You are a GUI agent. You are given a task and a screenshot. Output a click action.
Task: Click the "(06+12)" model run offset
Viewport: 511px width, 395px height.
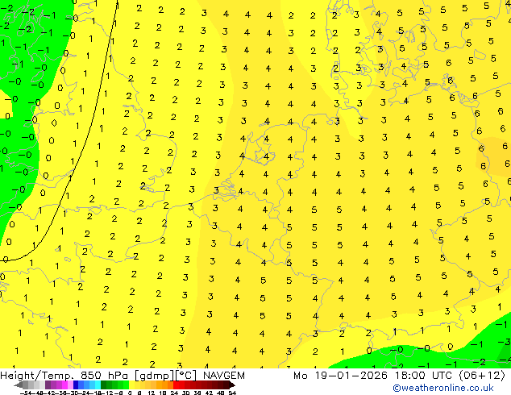[482, 376]
